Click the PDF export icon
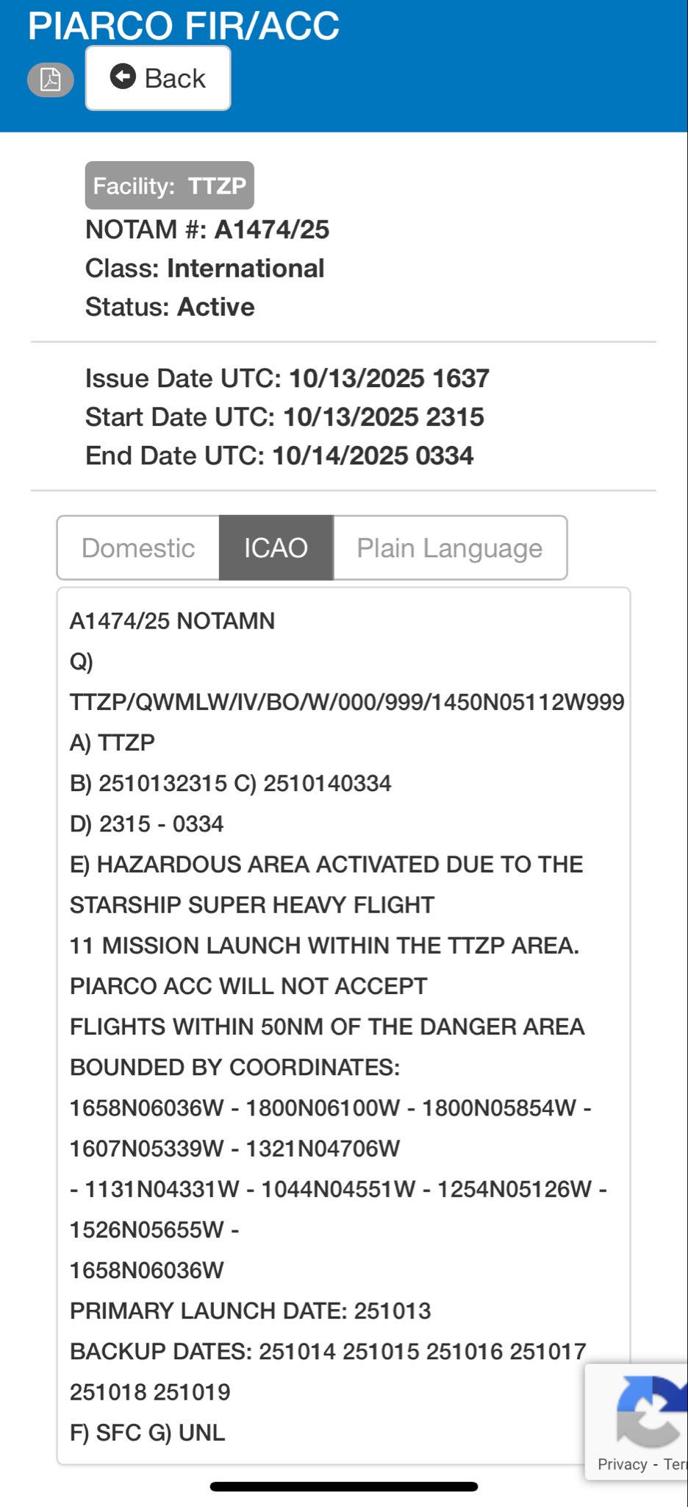Viewport: 688px width, 1507px height. click(x=50, y=79)
